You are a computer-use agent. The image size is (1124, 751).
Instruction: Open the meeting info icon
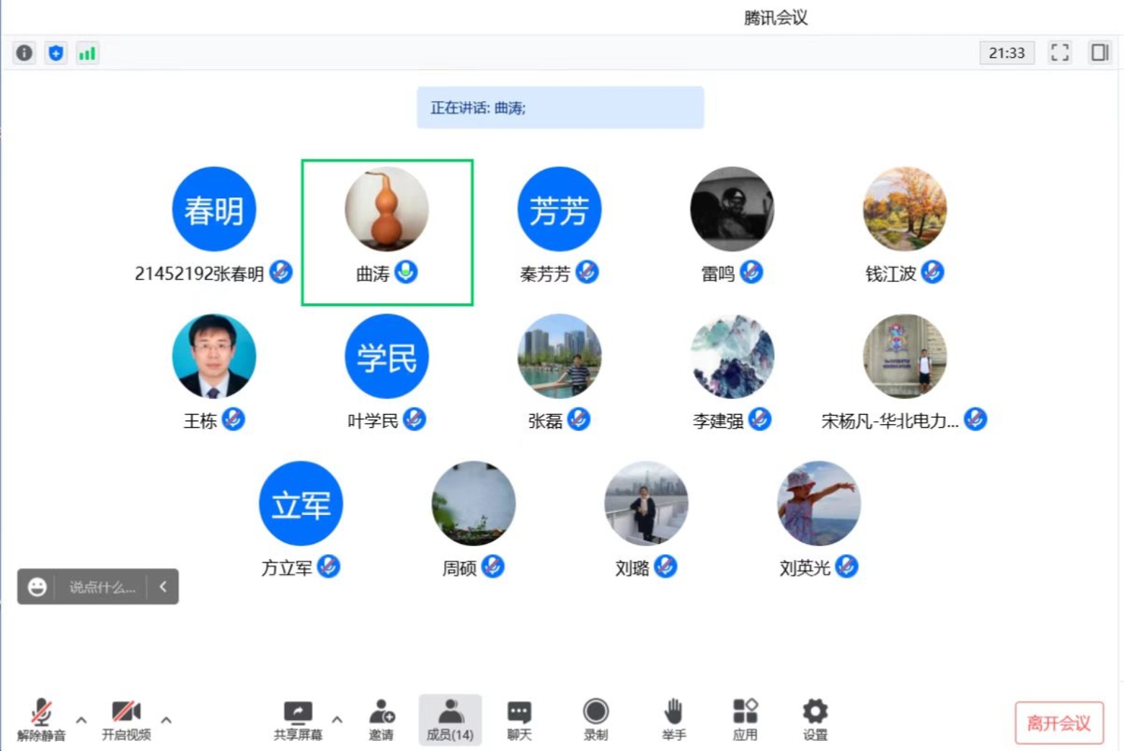[x=25, y=53]
